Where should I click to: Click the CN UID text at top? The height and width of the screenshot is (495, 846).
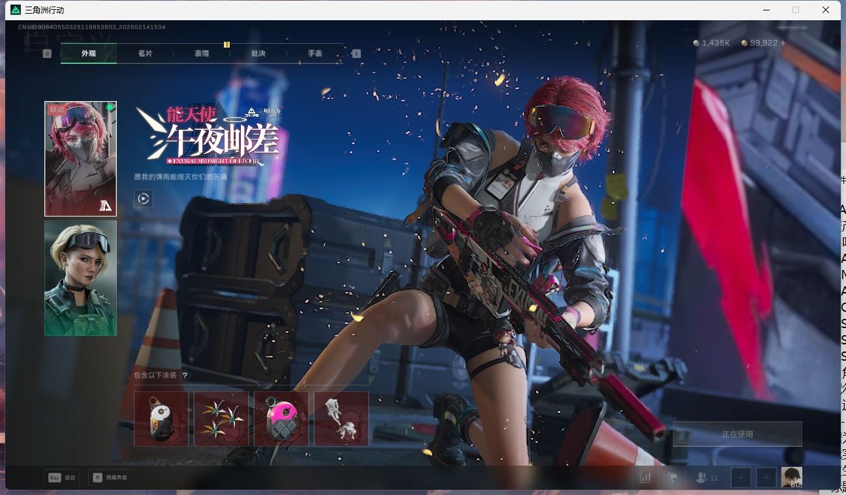92,27
